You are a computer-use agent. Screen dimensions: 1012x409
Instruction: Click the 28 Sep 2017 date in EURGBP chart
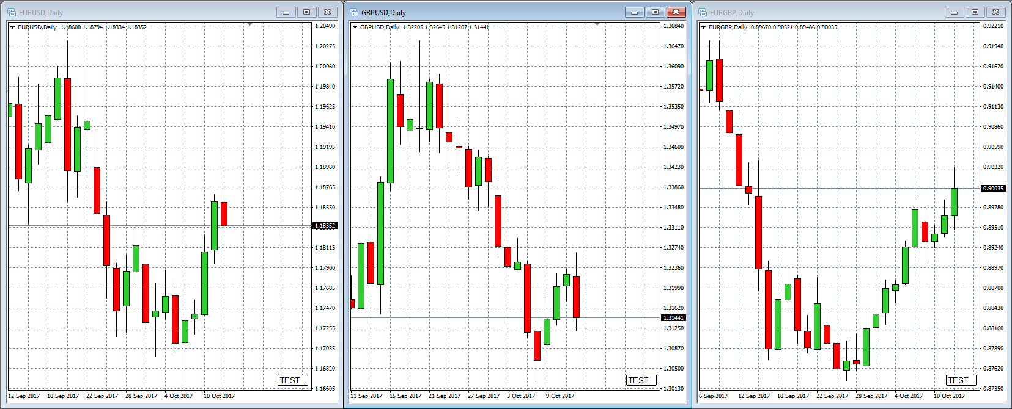pyautogui.click(x=871, y=396)
